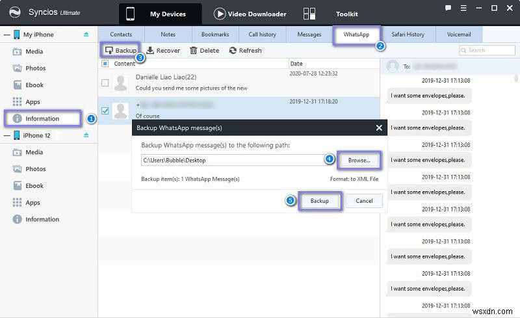Screen dimensions: 520x318
Task: Eject My iPhone device
Action: (x=86, y=34)
